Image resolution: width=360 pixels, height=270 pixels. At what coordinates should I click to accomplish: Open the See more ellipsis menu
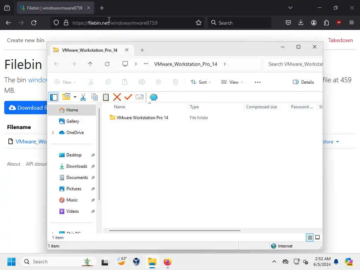(258, 82)
